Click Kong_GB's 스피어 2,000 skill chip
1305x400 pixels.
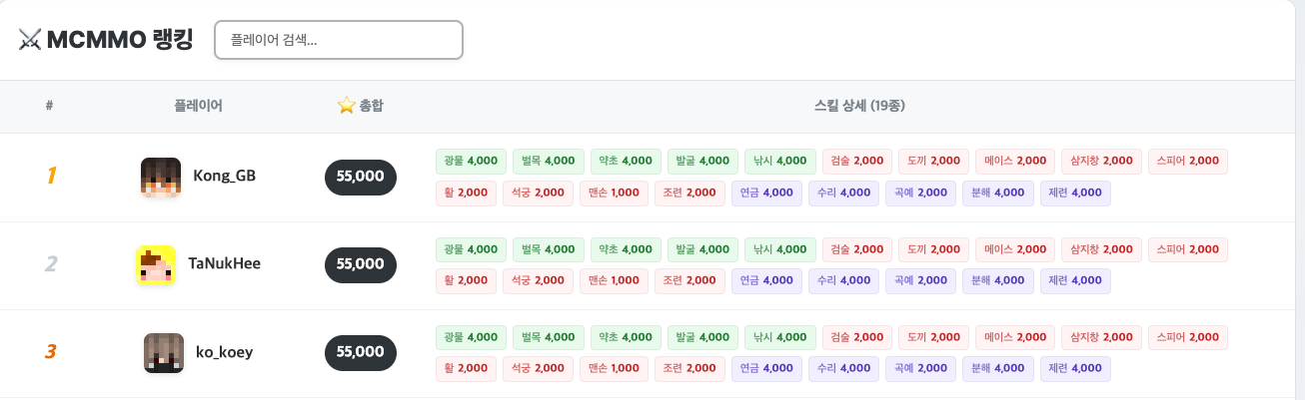1188,161
